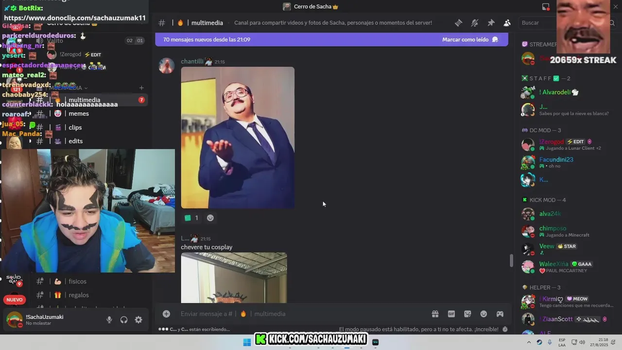Open user settings gear
The width and height of the screenshot is (622, 350).
[138, 320]
